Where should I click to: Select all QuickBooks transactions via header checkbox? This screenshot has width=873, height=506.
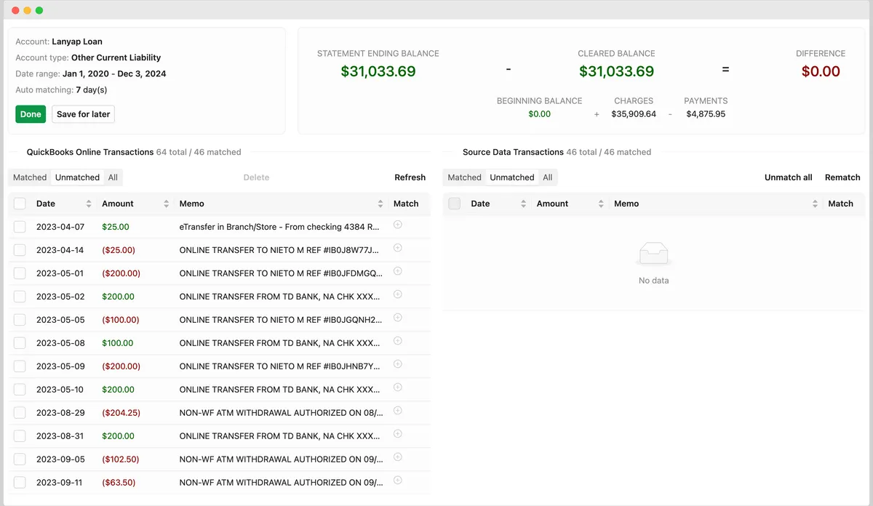coord(20,204)
